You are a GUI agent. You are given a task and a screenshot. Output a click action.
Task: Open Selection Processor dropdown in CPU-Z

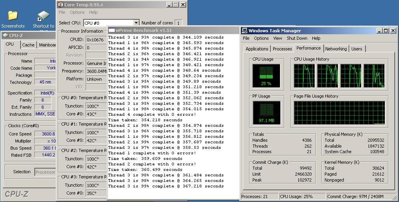click(x=45, y=172)
